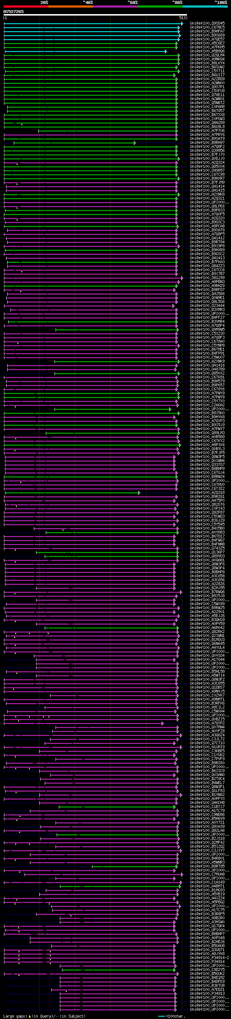Click the orange segment of identity legend

(71, 7)
